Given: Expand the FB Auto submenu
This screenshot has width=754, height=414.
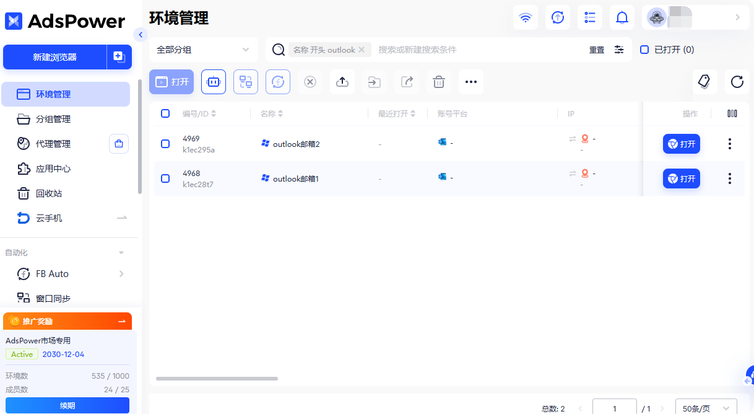Looking at the screenshot, I should (121, 274).
